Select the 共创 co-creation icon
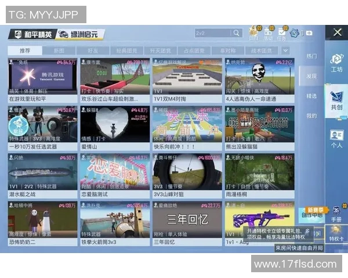 pos(336,101)
